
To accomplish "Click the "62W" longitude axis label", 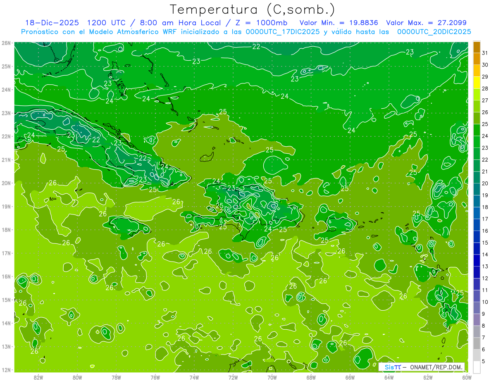I will (x=428, y=377).
